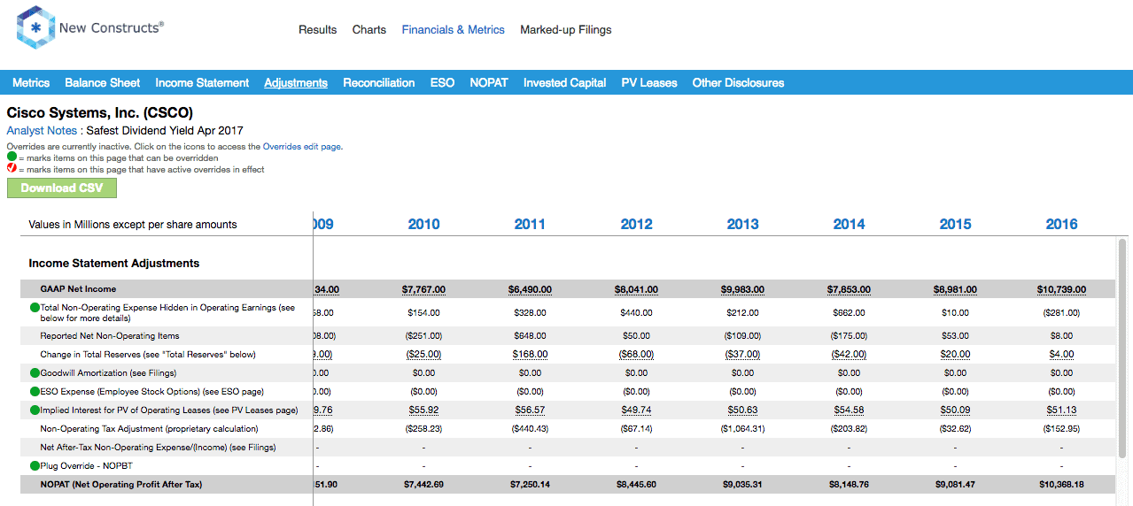Open the Other Disclosures tab
Viewport: 1133px width, 506px height.
tap(738, 82)
